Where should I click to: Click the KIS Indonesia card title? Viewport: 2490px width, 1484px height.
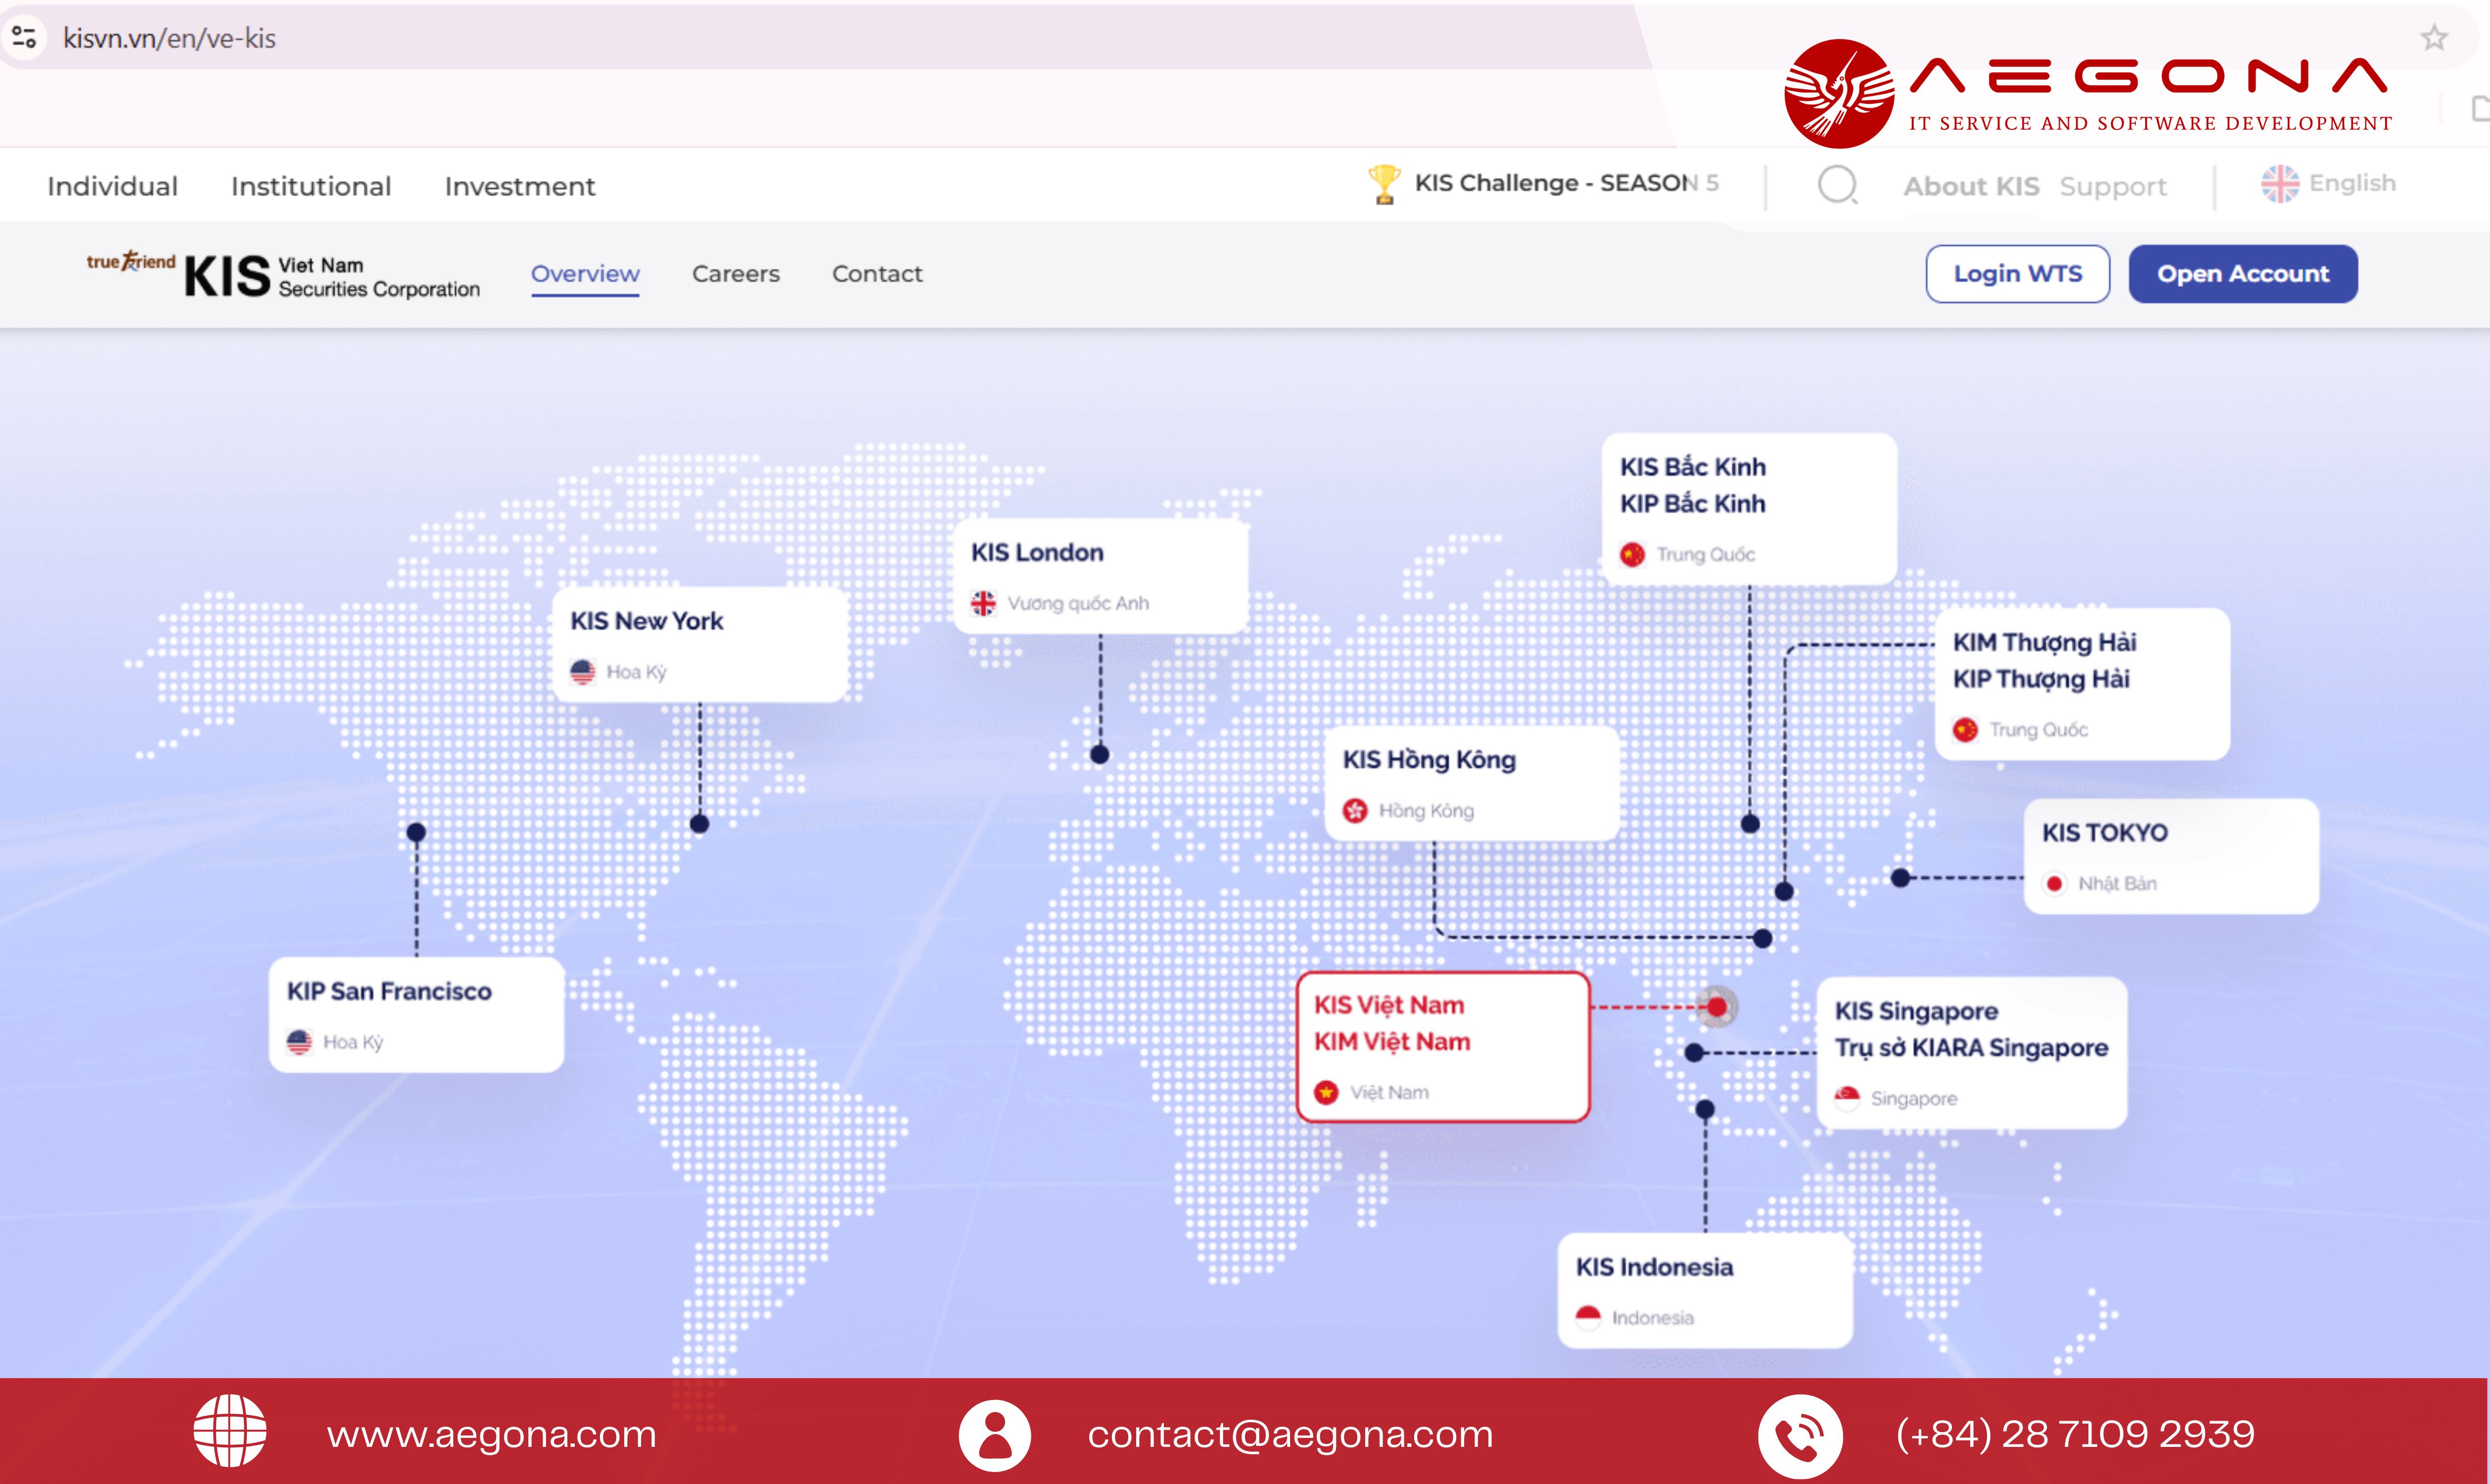tap(1655, 1268)
